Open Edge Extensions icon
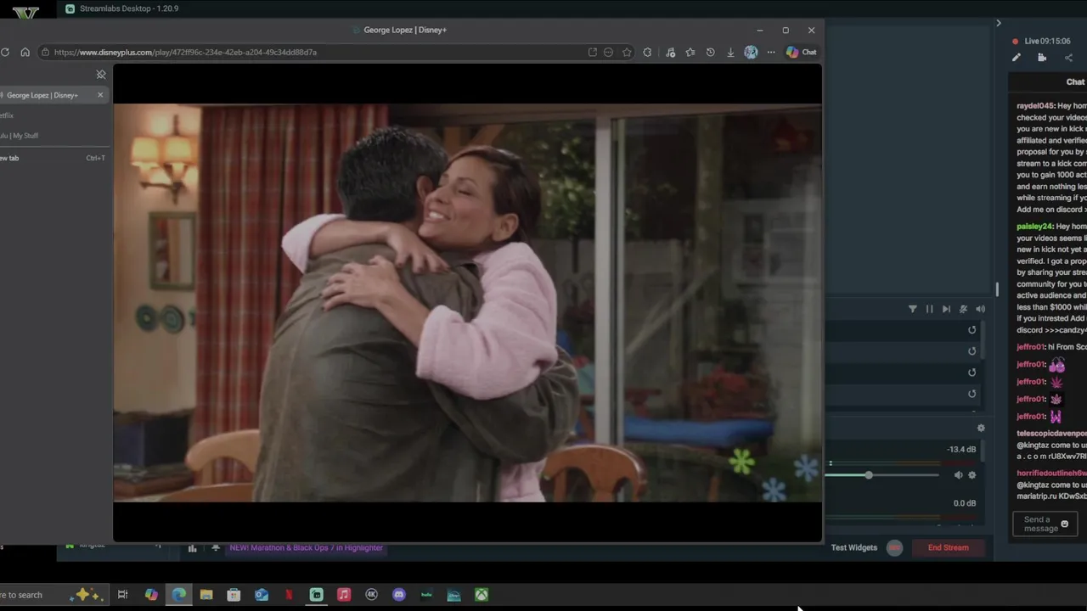This screenshot has width=1087, height=611. click(x=648, y=52)
